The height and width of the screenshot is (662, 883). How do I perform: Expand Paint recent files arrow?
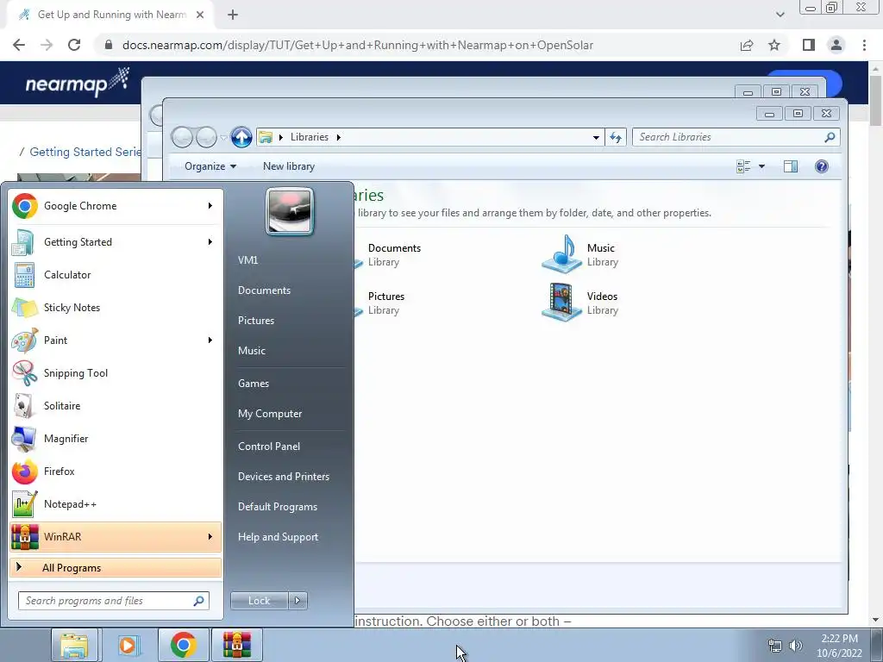[210, 340]
